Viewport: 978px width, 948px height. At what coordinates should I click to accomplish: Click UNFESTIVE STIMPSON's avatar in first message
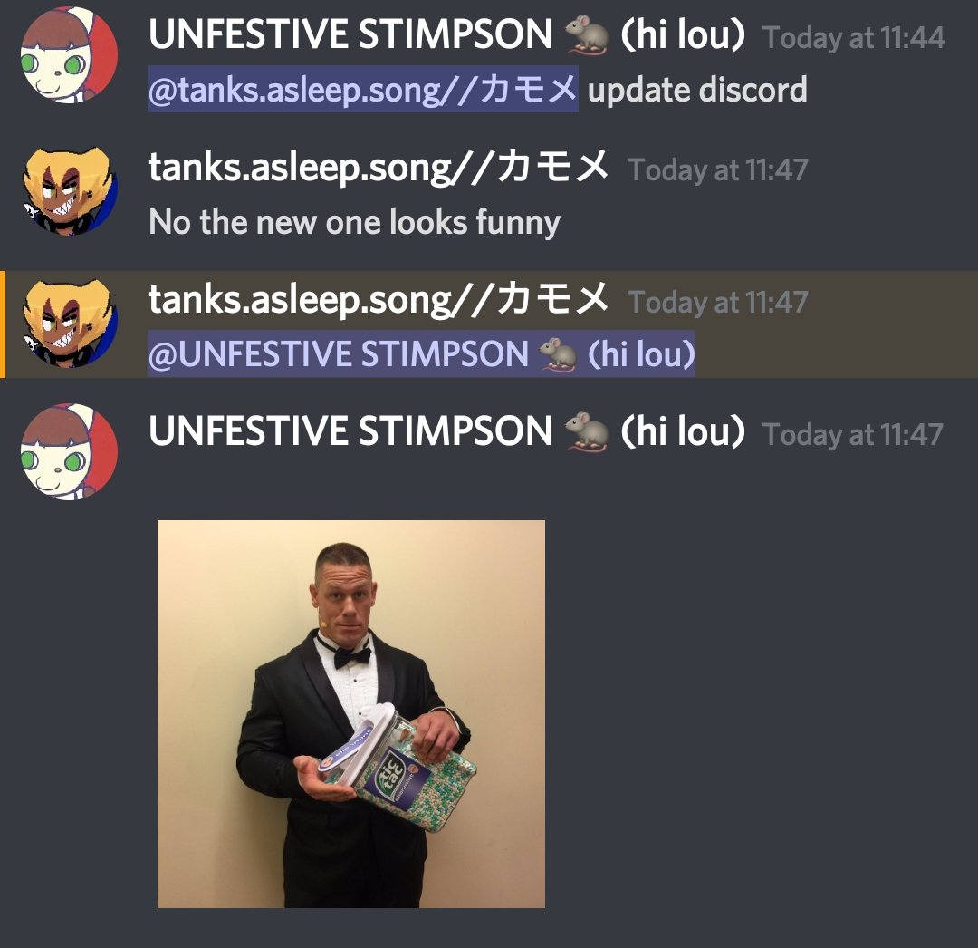[x=69, y=55]
